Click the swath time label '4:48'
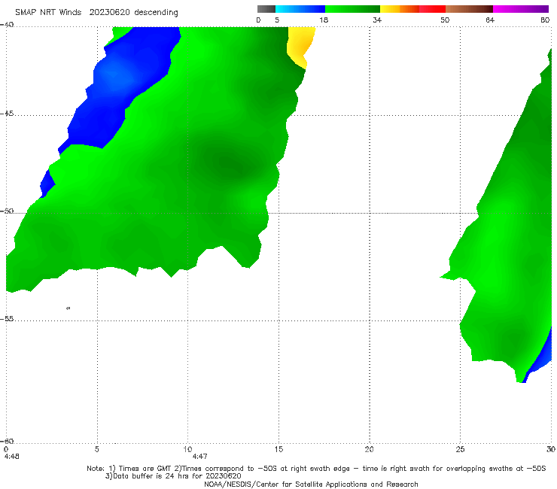The width and height of the screenshot is (557, 489). tap(12, 457)
